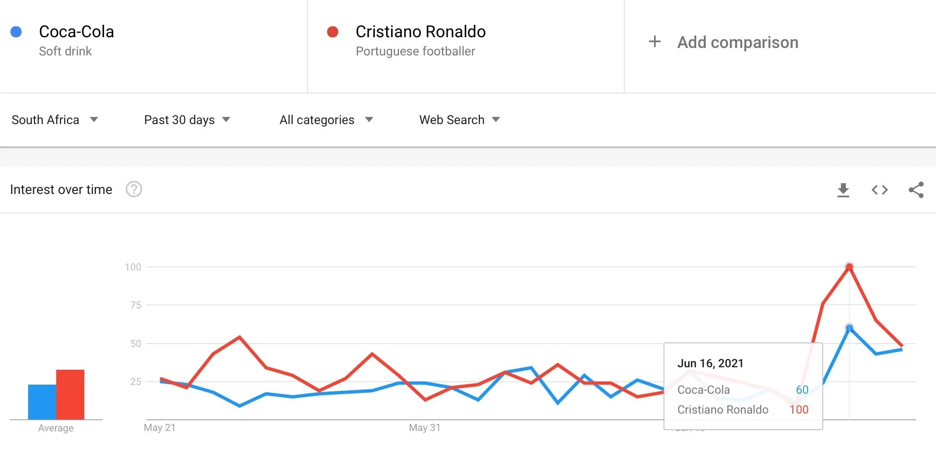Click the Add comparison button
Image resolution: width=936 pixels, height=469 pixels.
pyautogui.click(x=737, y=42)
